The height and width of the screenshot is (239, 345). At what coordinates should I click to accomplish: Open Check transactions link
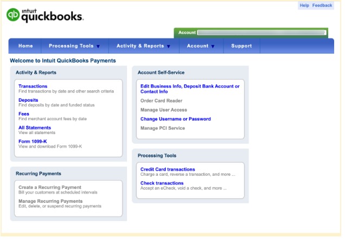[163, 184]
